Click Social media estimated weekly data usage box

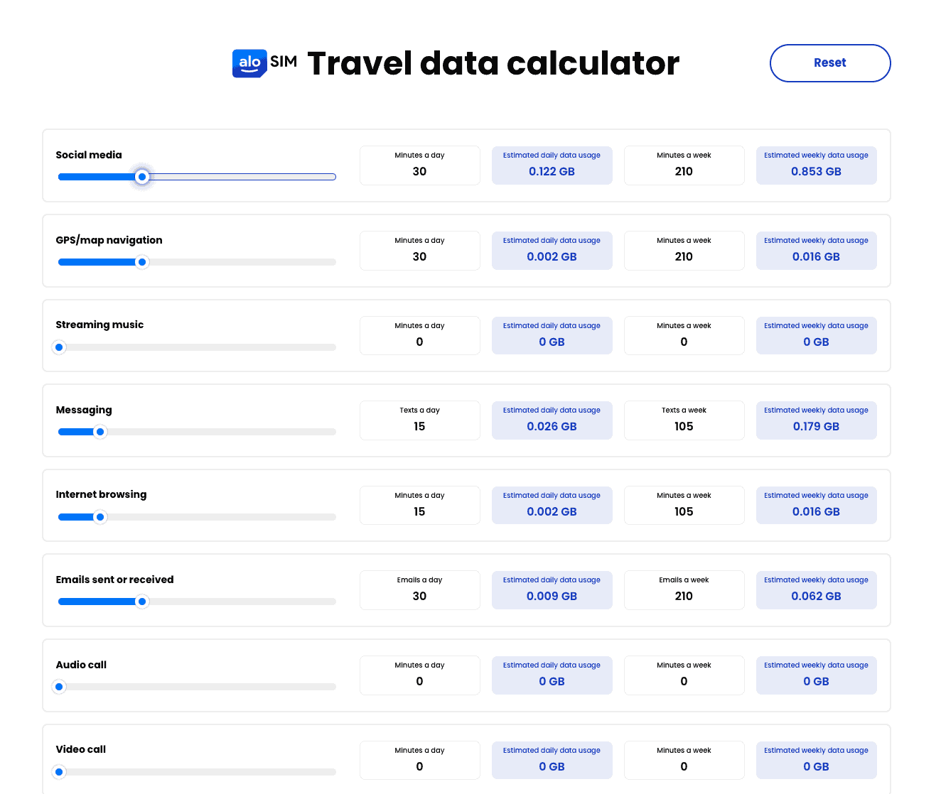pos(816,165)
